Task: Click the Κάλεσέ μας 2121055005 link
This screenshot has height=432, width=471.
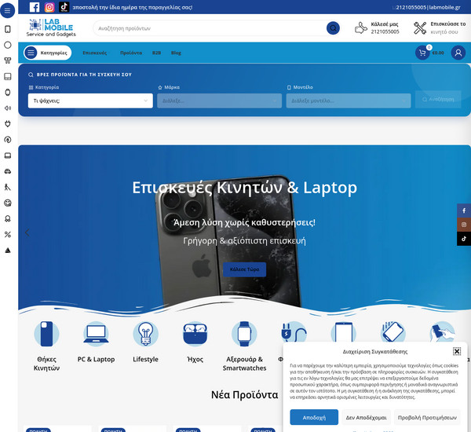Action: point(378,28)
